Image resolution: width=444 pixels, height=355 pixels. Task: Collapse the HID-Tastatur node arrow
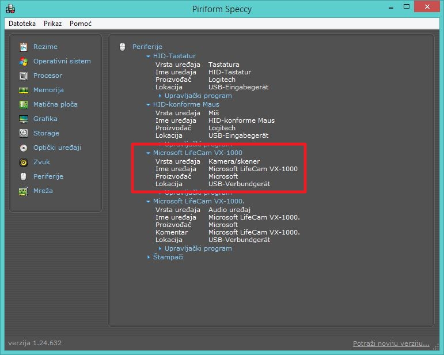[148, 56]
